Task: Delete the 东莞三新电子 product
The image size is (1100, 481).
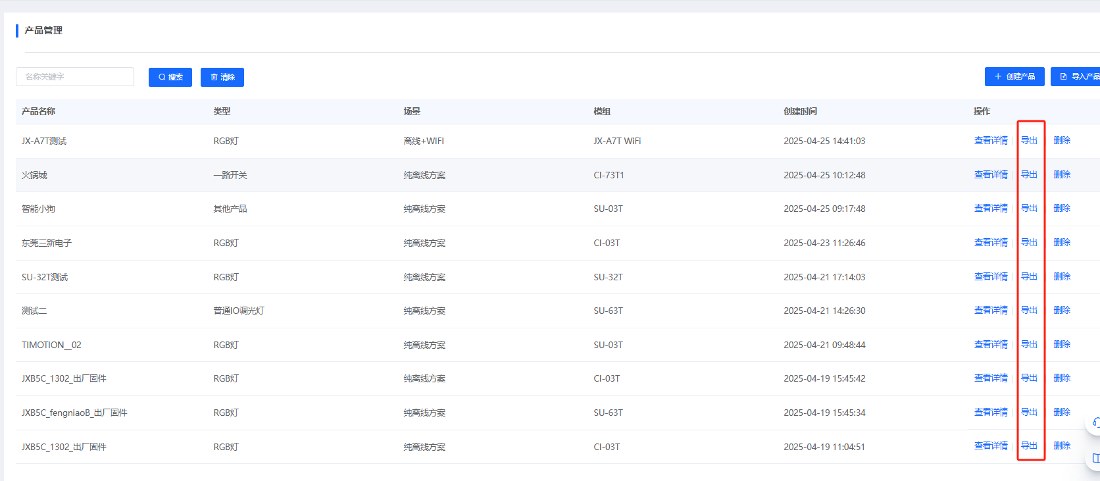Action: [x=1062, y=243]
